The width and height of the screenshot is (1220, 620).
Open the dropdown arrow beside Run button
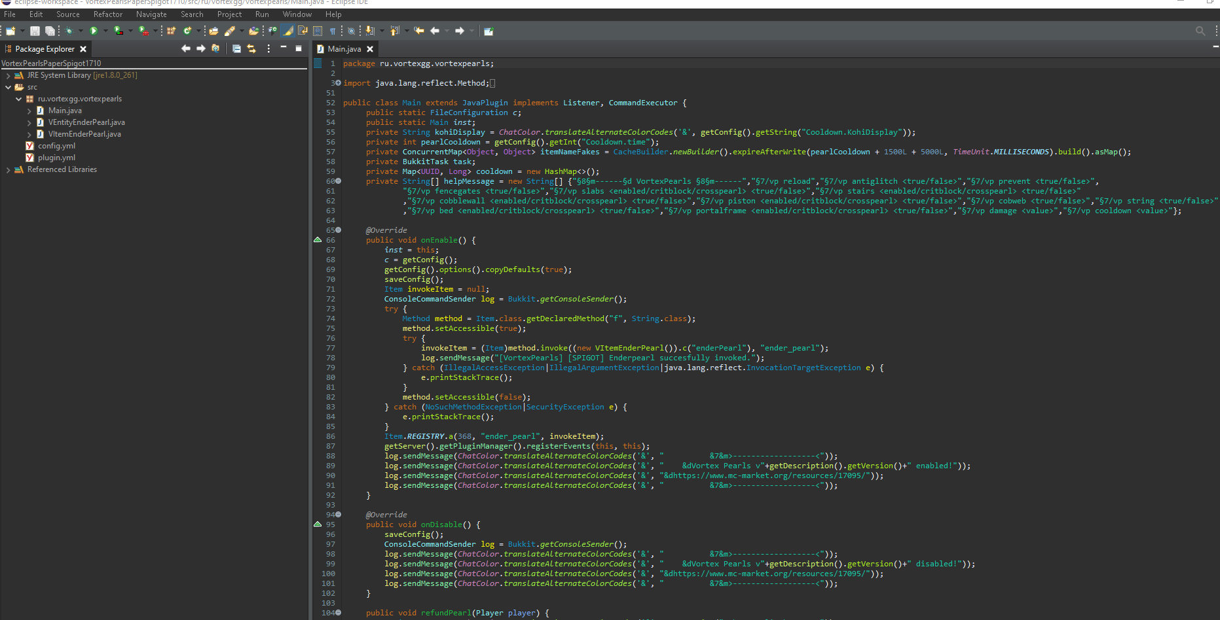pos(105,31)
